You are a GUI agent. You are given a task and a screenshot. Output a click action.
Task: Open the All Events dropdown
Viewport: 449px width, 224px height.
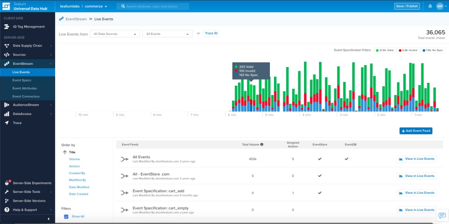click(x=167, y=34)
